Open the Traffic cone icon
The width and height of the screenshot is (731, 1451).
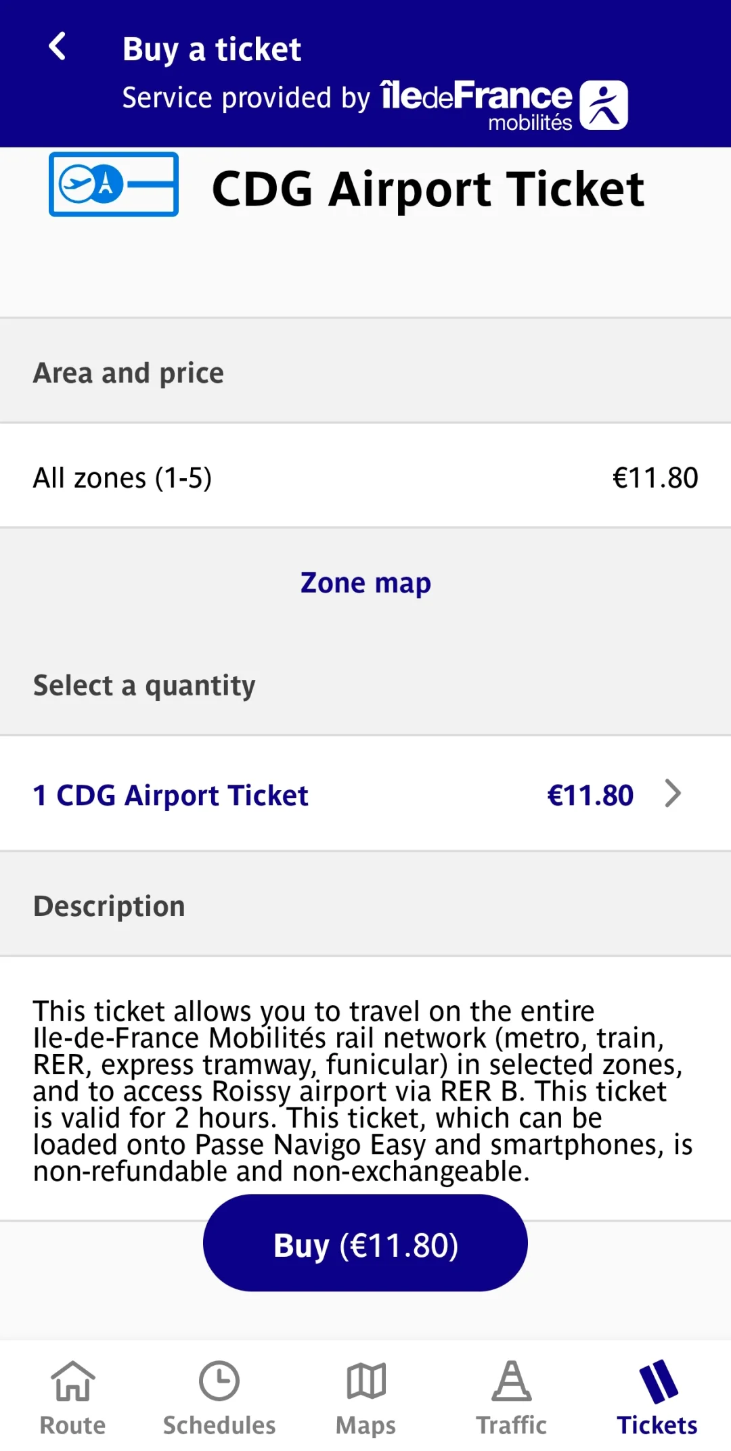tap(512, 1381)
